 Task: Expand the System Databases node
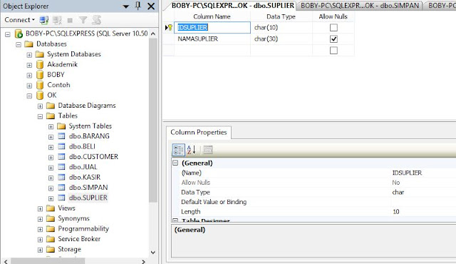click(x=29, y=55)
